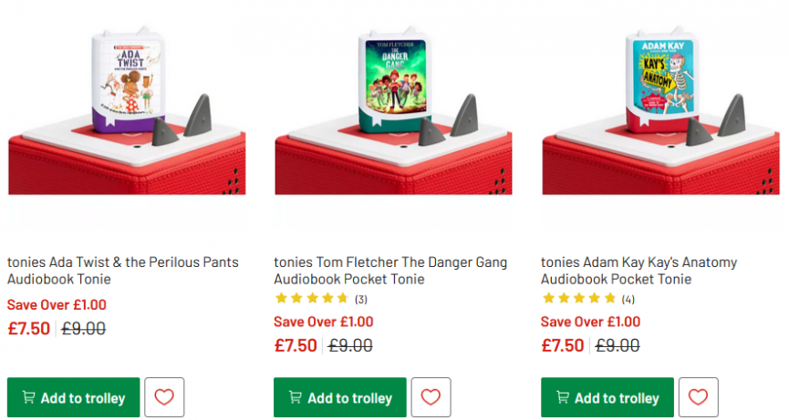Click £7.50 price of Ada Twist Tonie

[x=29, y=329]
